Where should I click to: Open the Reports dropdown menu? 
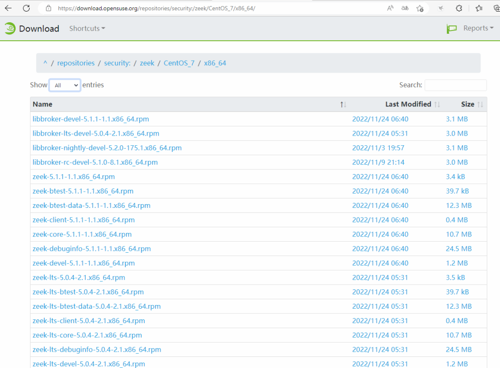tap(478, 28)
